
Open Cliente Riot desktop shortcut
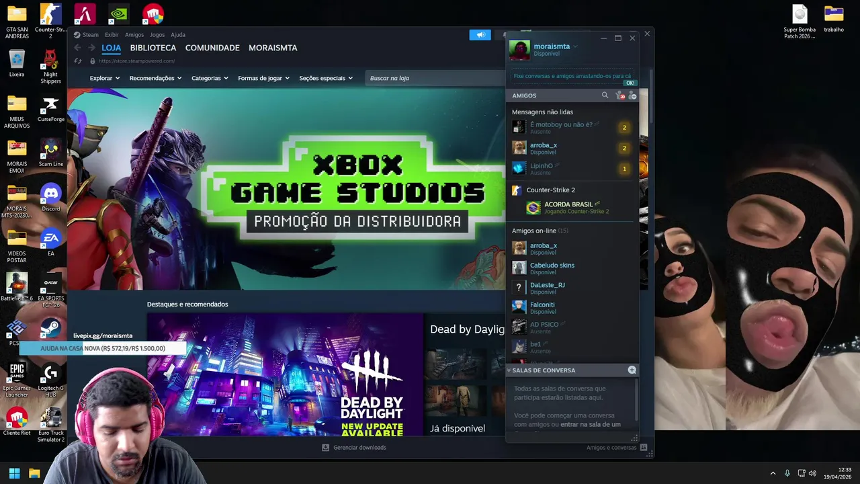click(17, 421)
